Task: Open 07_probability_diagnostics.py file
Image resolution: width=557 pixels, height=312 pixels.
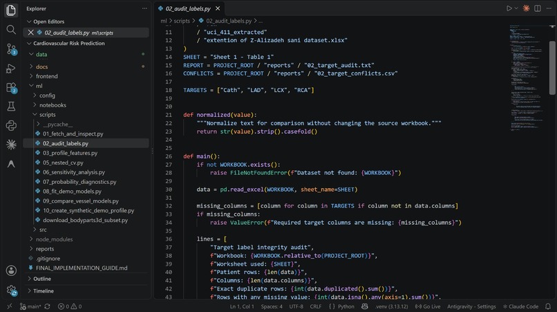Action: click(79, 182)
